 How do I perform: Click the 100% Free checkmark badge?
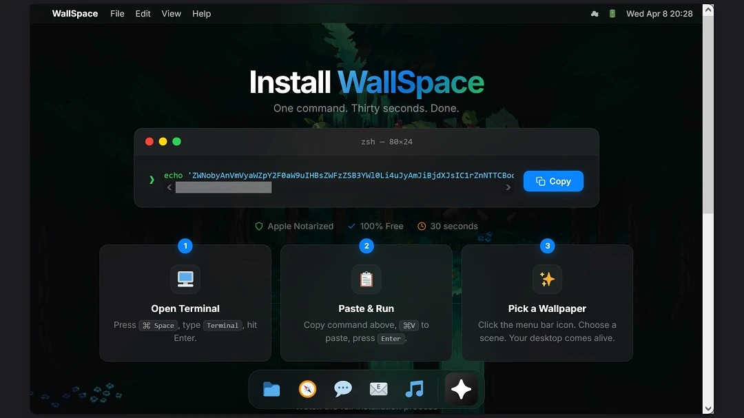[352, 226]
